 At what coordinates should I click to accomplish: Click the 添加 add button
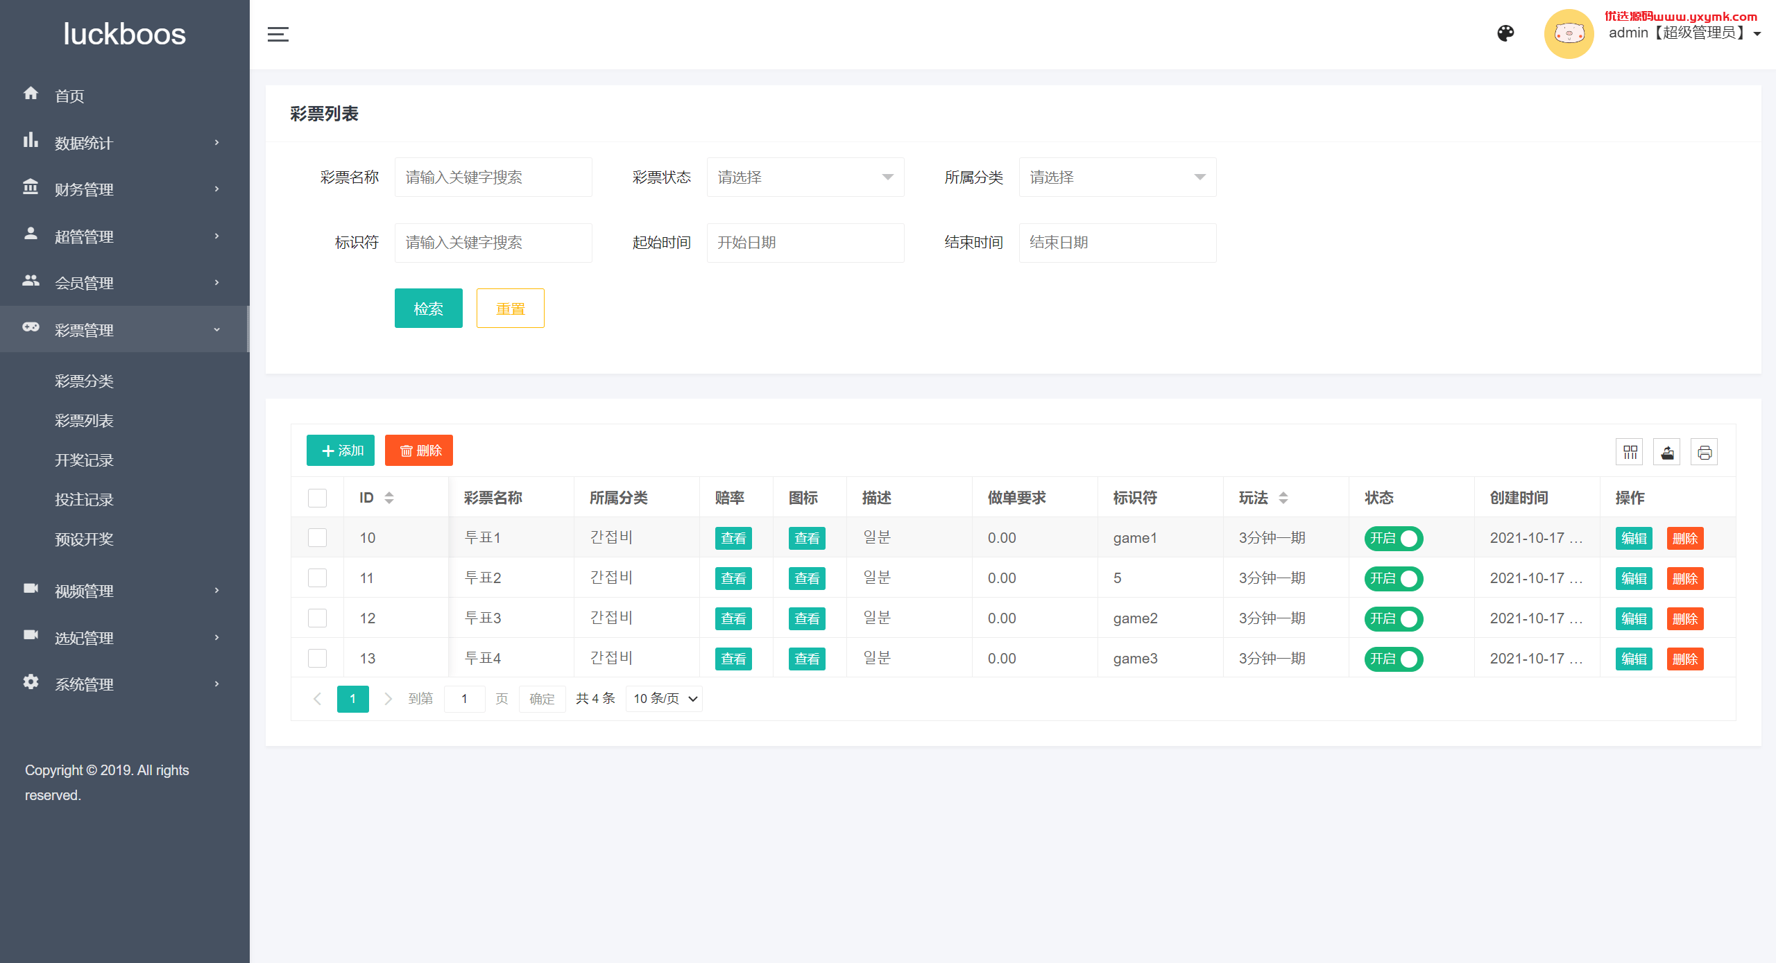(341, 451)
